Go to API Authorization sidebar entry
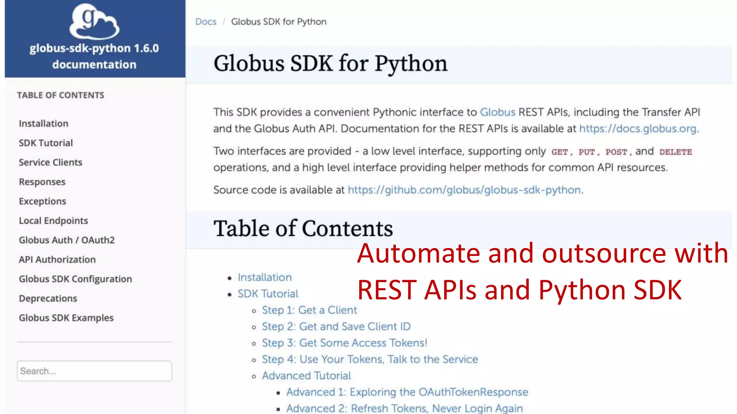The image size is (737, 414). pyautogui.click(x=57, y=259)
